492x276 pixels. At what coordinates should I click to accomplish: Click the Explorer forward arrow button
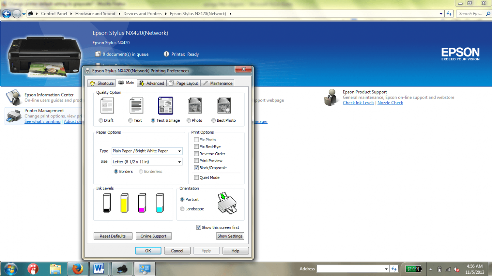[x=17, y=14]
